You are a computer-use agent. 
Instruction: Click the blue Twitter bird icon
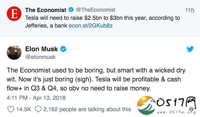pos(190,49)
